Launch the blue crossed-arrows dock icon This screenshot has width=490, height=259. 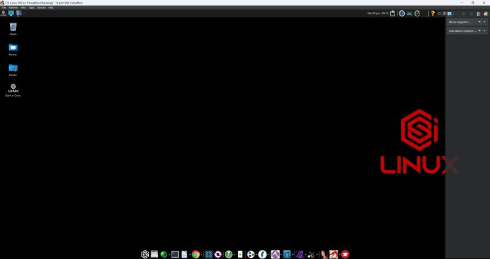[208, 255]
